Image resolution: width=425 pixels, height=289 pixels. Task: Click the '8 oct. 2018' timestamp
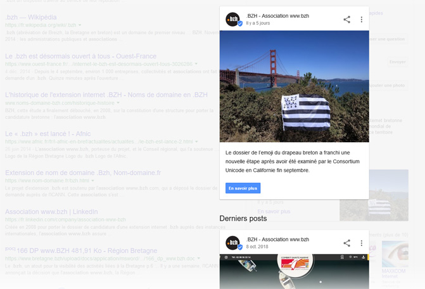(257, 247)
